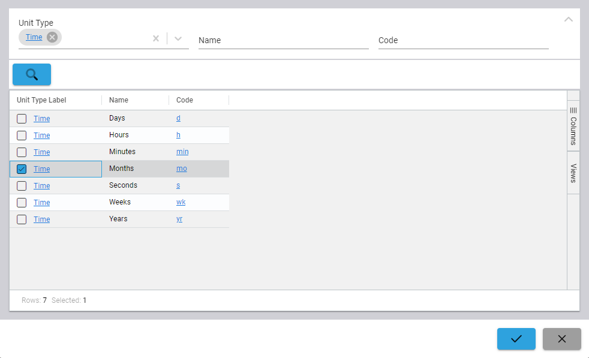Click the 'wk' code link
This screenshot has height=358, width=589.
click(181, 202)
